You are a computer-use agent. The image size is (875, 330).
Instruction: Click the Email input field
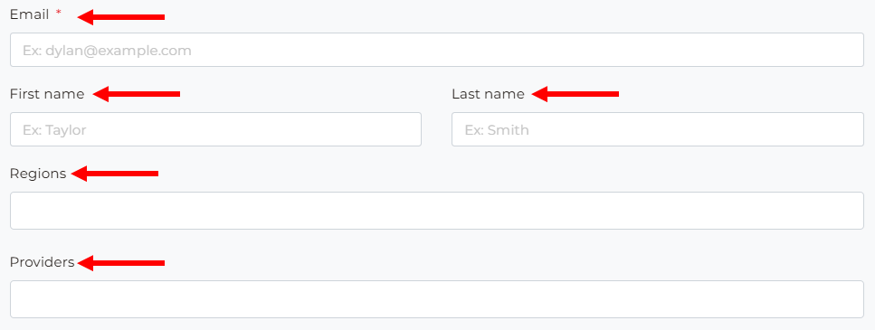(437, 50)
